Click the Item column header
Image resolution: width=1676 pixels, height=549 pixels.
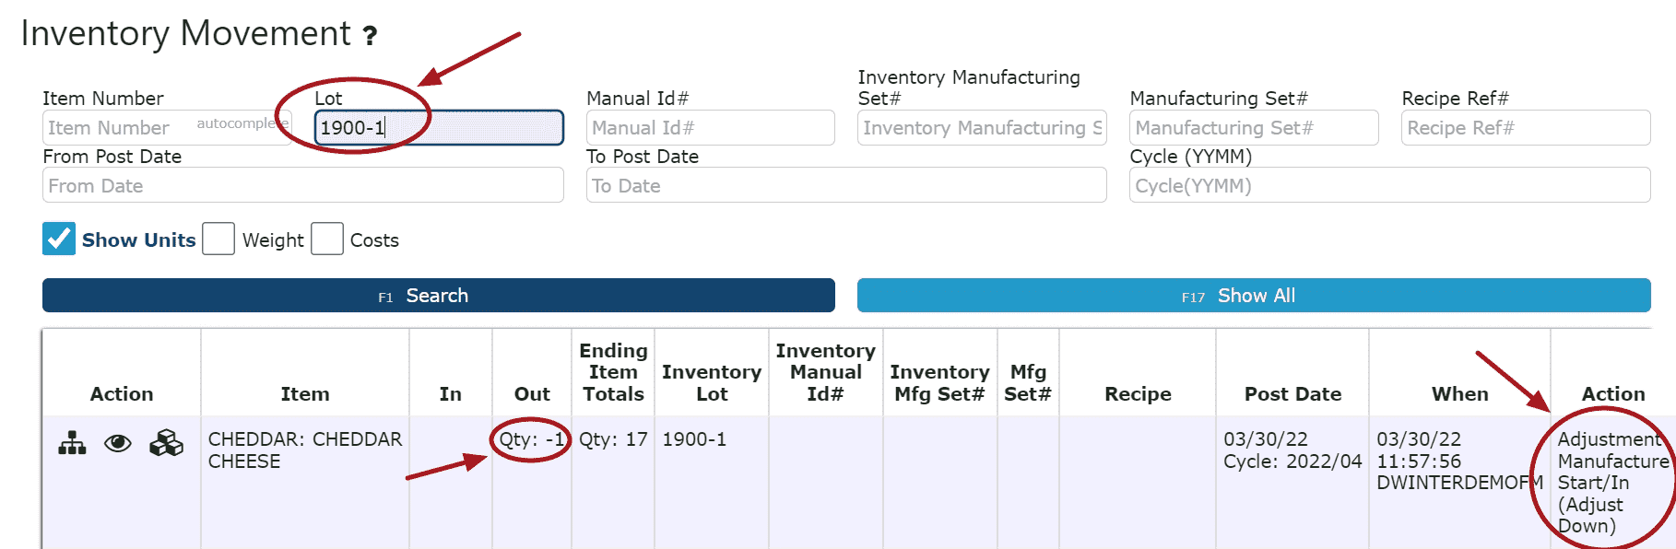coord(304,394)
